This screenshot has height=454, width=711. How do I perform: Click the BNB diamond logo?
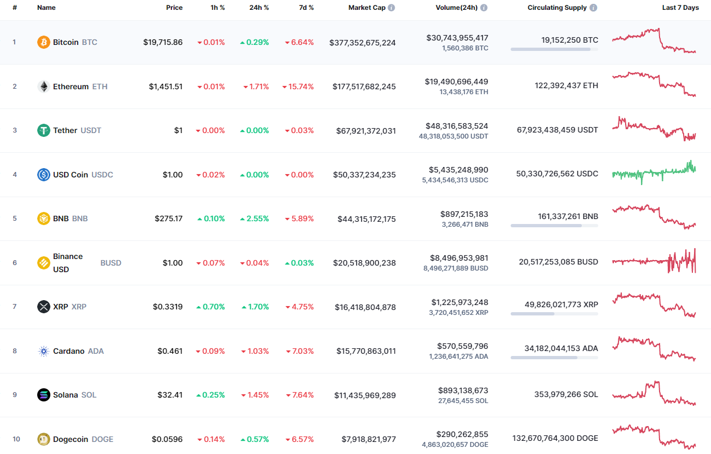click(43, 218)
